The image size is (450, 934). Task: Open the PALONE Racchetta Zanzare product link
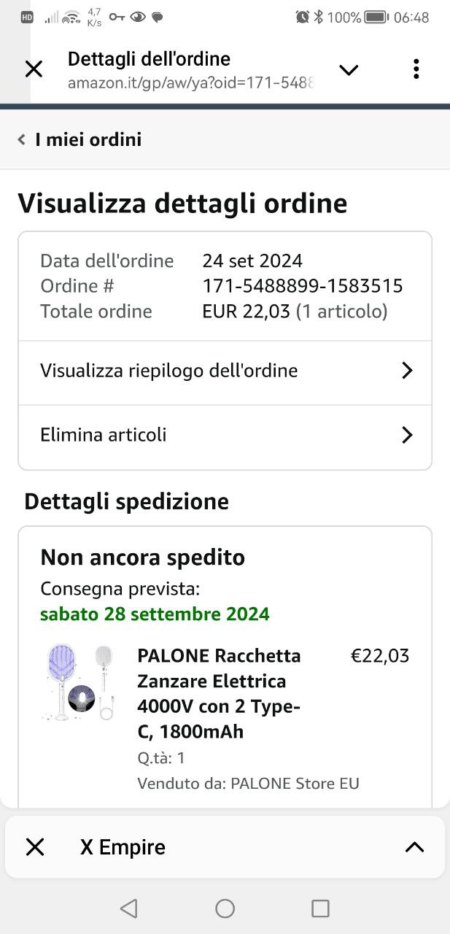tap(219, 693)
